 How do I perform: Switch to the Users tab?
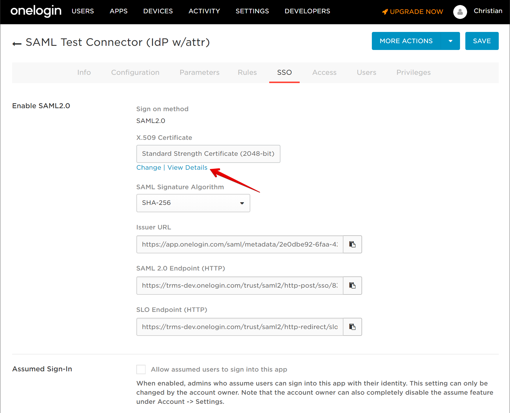tap(367, 72)
